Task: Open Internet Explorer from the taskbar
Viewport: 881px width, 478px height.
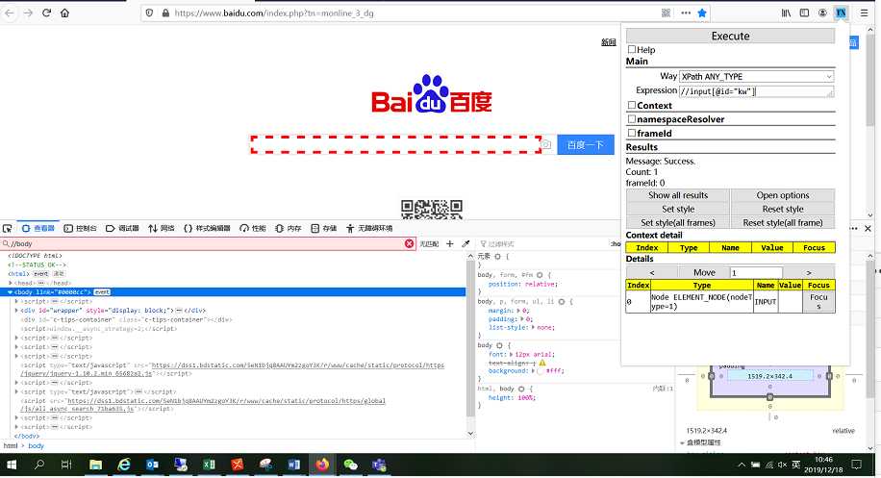Action: click(124, 465)
